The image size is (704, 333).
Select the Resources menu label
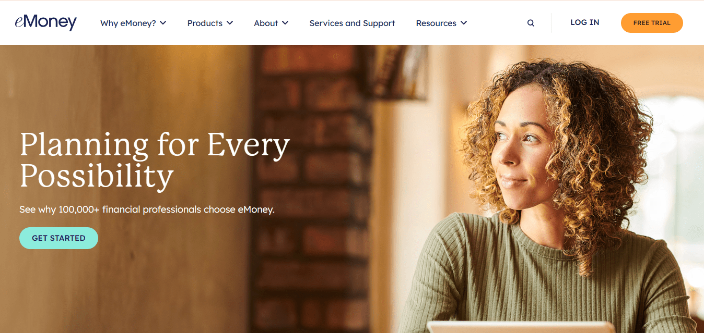click(436, 23)
